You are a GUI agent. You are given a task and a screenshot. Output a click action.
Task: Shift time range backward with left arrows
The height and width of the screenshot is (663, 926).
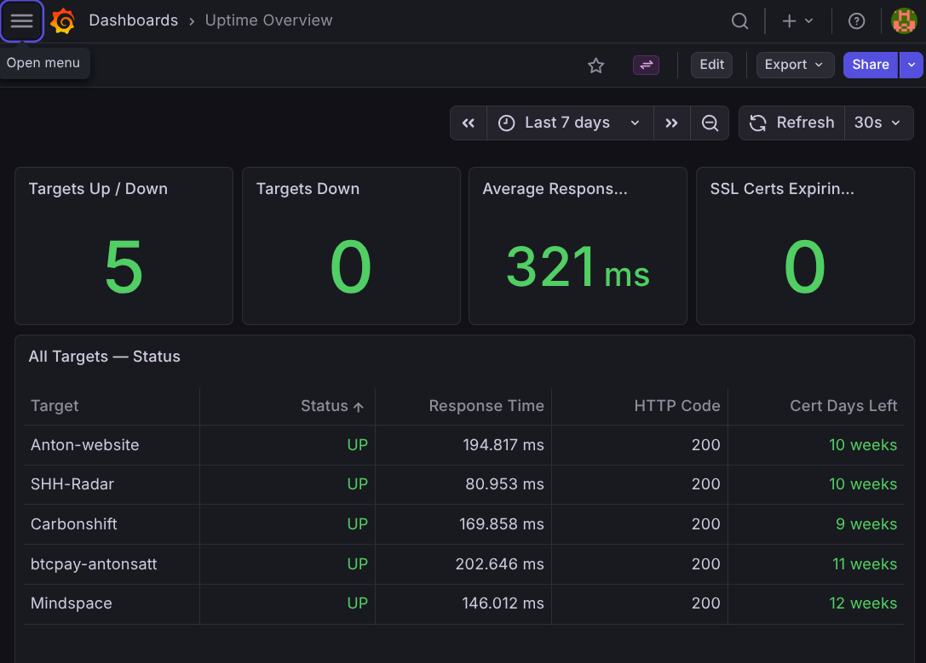(x=469, y=123)
